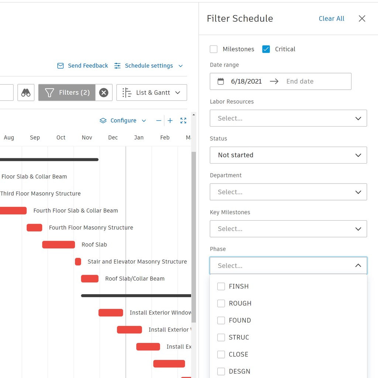Image resolution: width=378 pixels, height=378 pixels.
Task: Click the Configure layers icon
Action: (103, 120)
